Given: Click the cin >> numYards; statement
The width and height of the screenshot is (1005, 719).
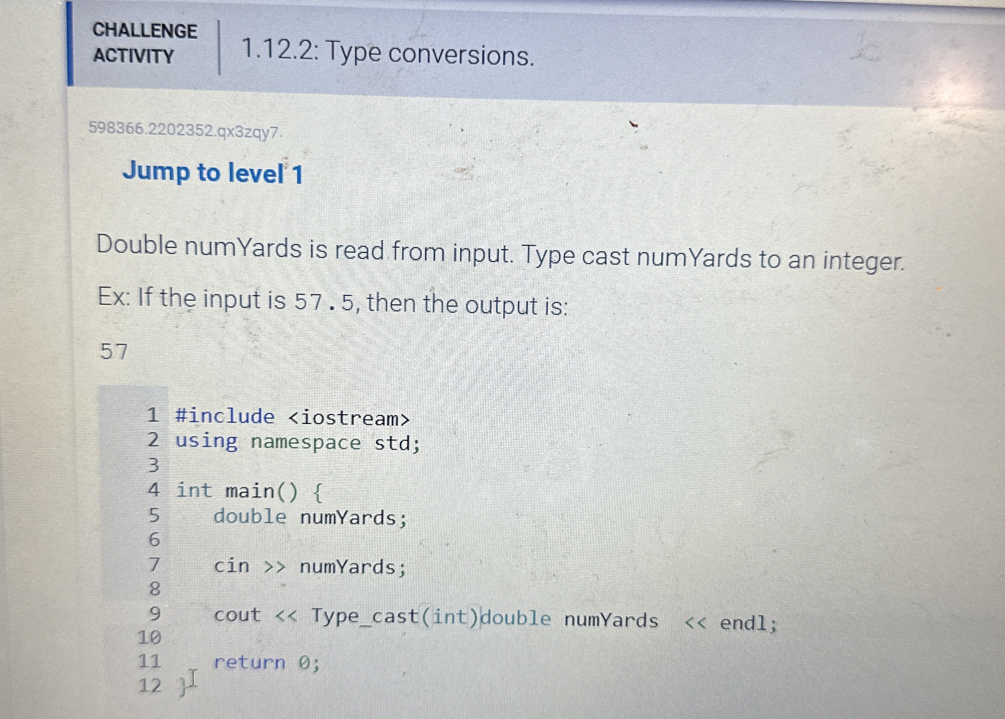Looking at the screenshot, I should tap(308, 567).
